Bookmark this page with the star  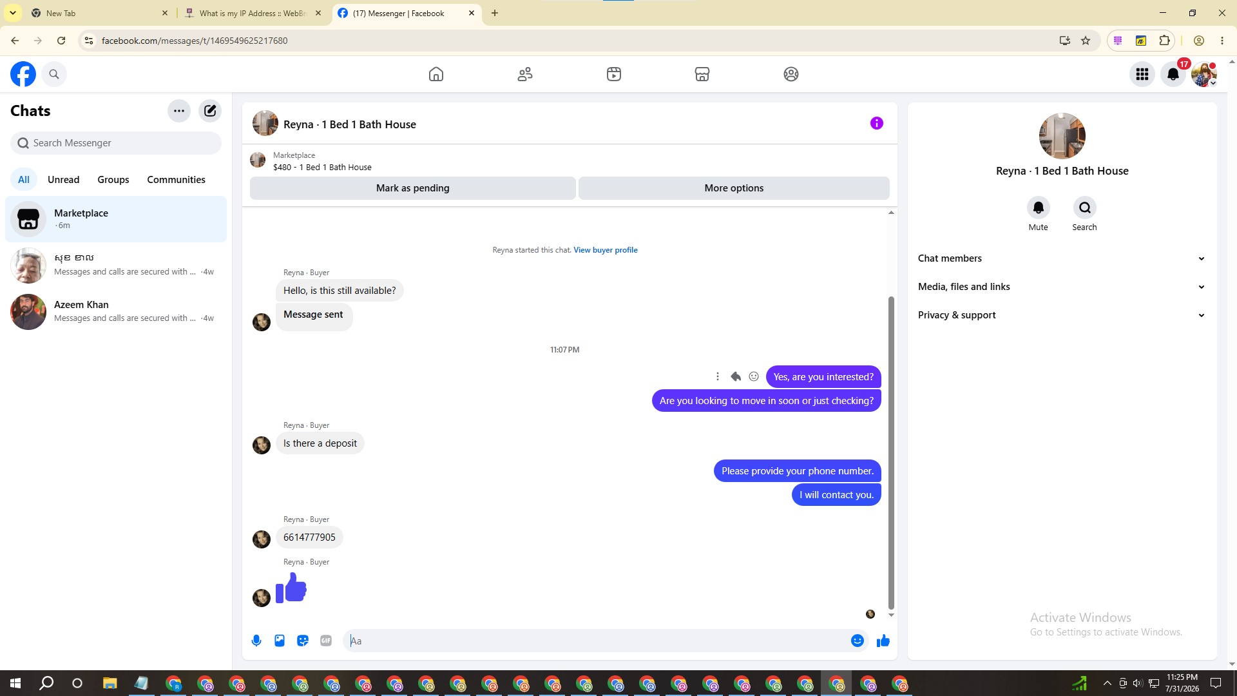pyautogui.click(x=1086, y=41)
